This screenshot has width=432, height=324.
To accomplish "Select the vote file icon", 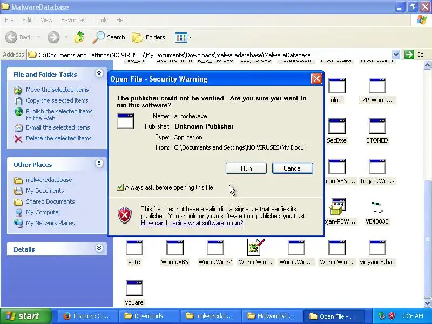I will (134, 248).
